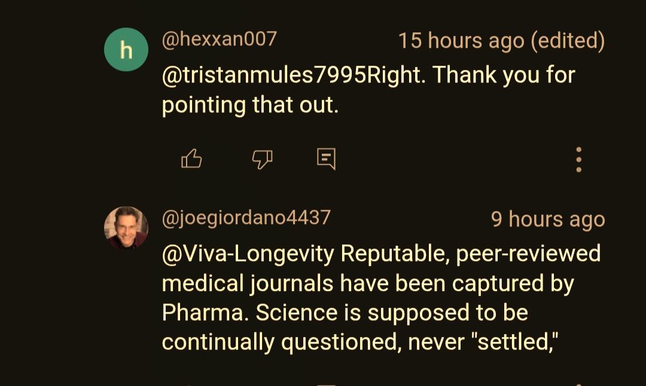Click the quoted word 'settled'

pos(511,342)
